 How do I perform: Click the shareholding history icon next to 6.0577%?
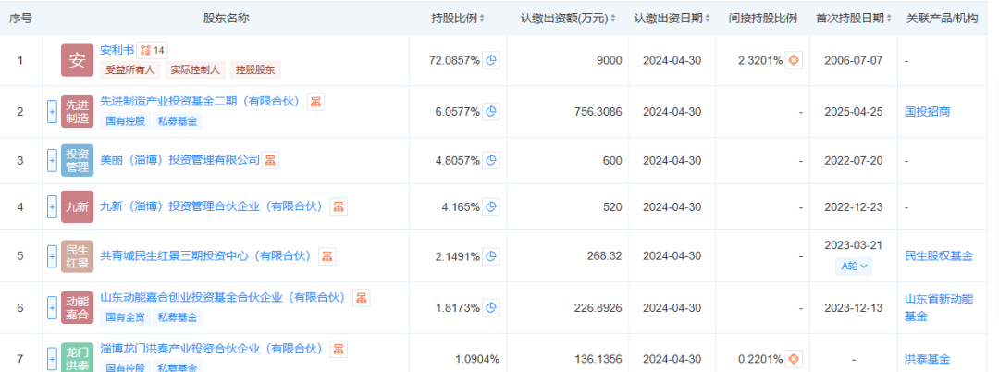[x=492, y=111]
